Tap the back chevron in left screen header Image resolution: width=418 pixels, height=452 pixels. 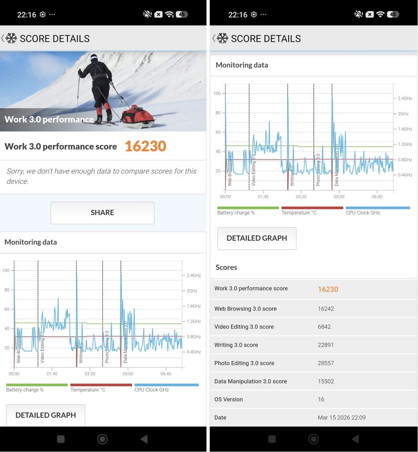(x=3, y=38)
